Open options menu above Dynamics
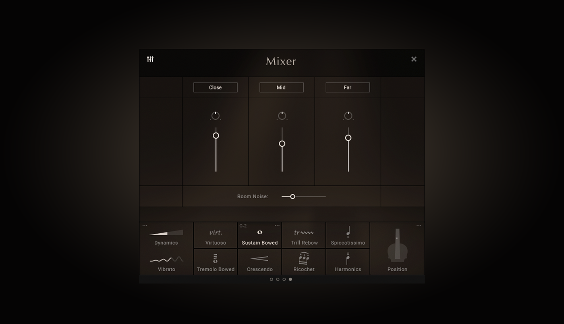This screenshot has height=324, width=564. click(x=145, y=226)
